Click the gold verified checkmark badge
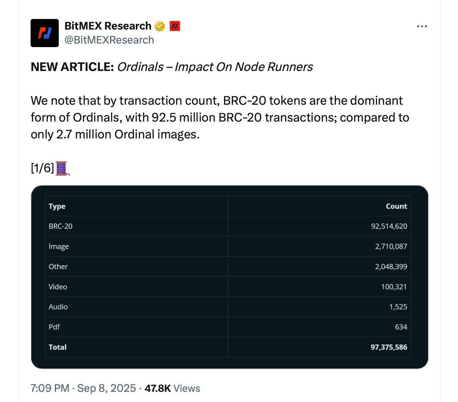 tap(160, 26)
